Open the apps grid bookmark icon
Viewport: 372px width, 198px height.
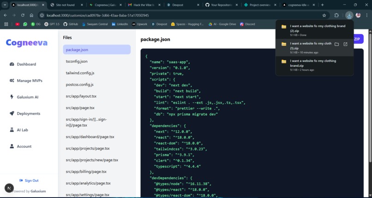pos(6,24)
